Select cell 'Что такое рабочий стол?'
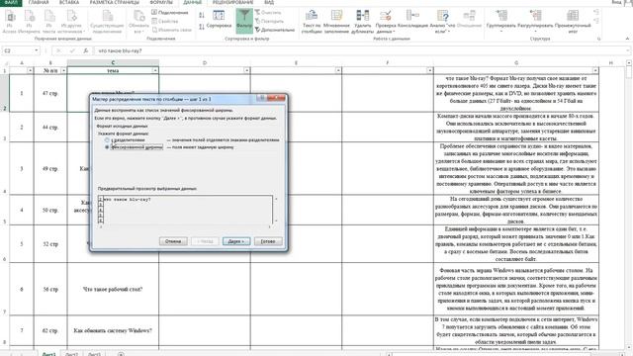Screen dimensions: 633x356 [113, 289]
